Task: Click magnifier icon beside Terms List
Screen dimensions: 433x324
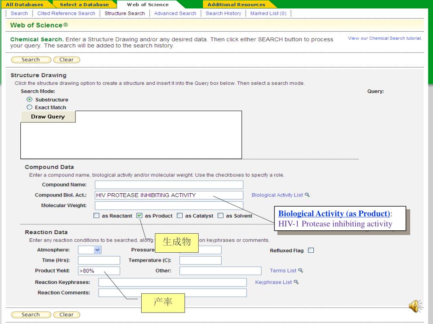Action: (x=301, y=270)
